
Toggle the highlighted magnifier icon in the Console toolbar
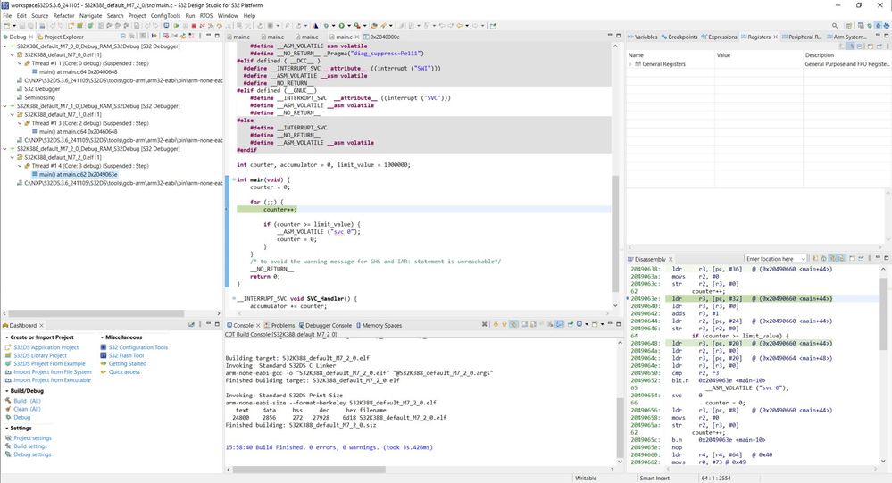coord(513,324)
